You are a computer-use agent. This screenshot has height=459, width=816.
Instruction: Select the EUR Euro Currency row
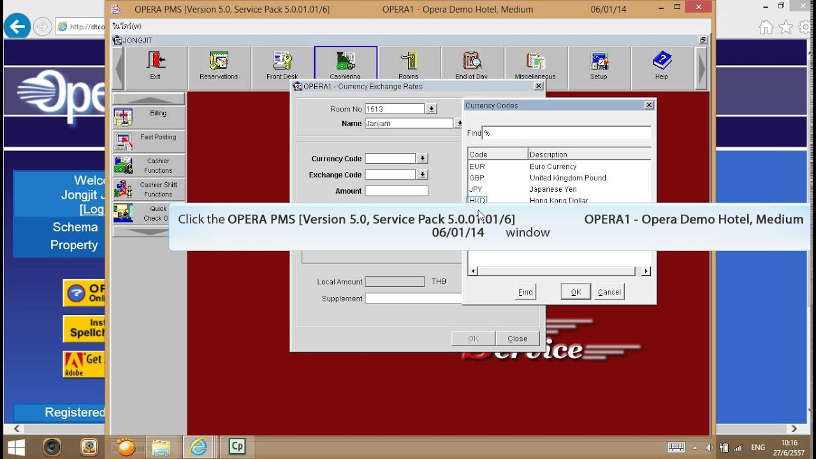559,166
